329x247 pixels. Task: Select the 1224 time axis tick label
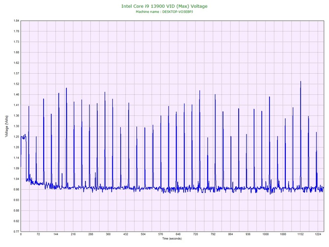coord(318,234)
